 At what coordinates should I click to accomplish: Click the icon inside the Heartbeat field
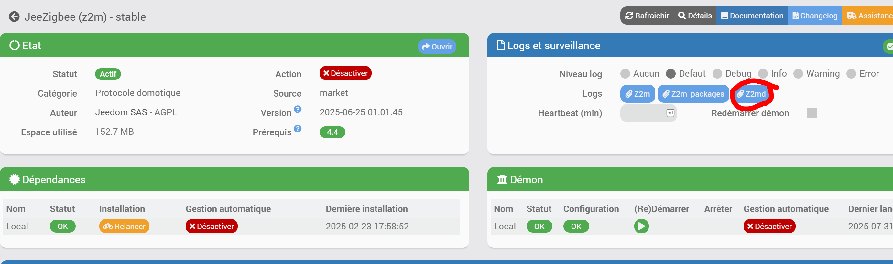[x=670, y=113]
